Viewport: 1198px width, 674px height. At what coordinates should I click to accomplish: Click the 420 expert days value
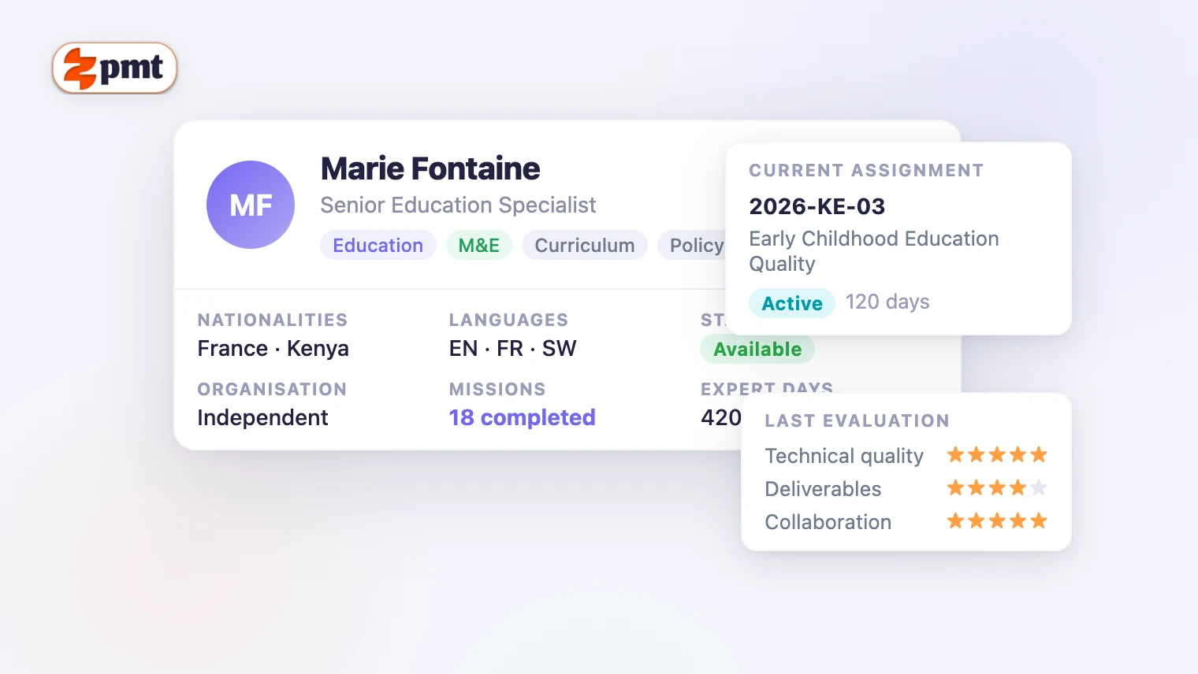pyautogui.click(x=720, y=417)
